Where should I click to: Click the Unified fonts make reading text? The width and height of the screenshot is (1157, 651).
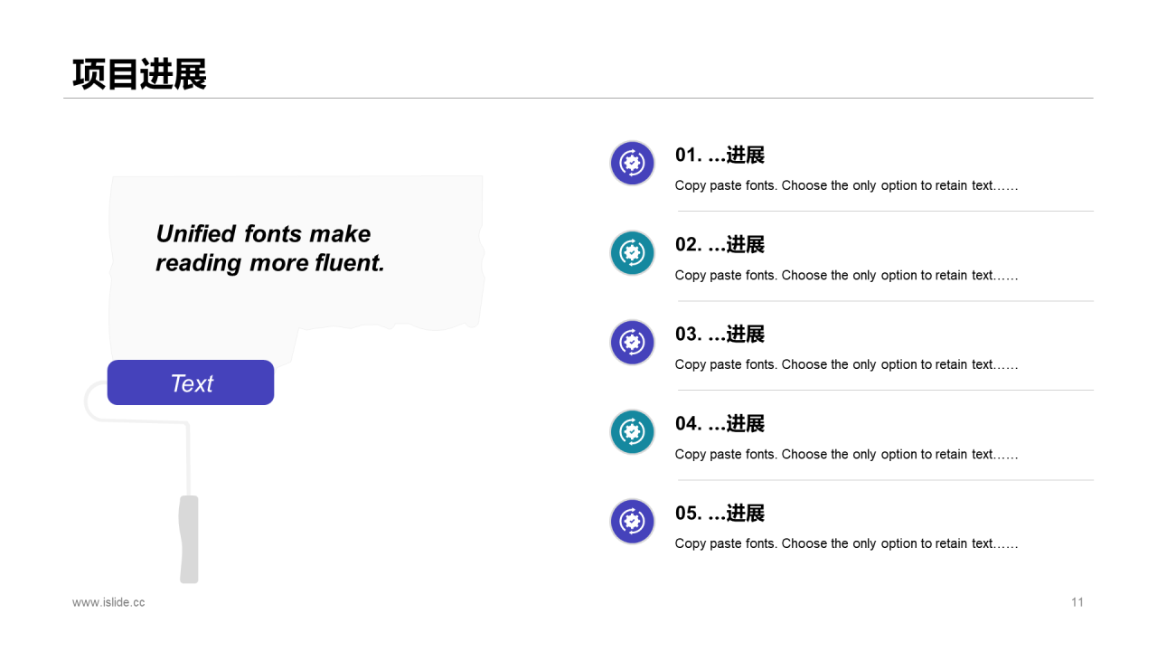[x=270, y=248]
